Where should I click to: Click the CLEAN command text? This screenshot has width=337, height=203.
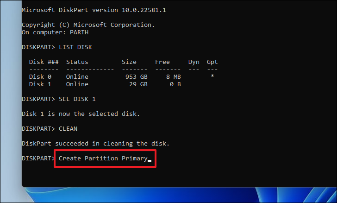[x=68, y=129]
